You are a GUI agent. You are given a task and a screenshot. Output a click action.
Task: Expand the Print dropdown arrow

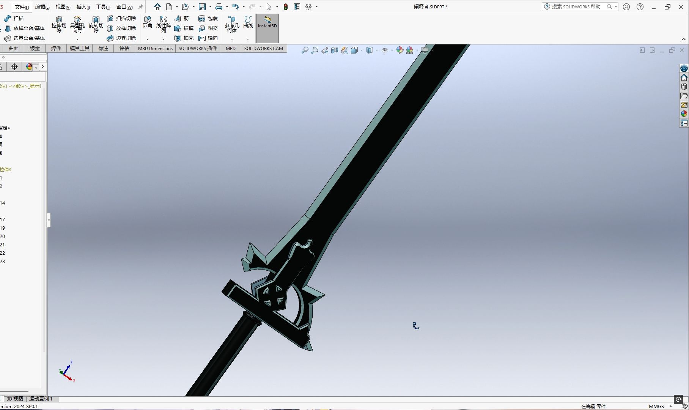[x=227, y=7]
